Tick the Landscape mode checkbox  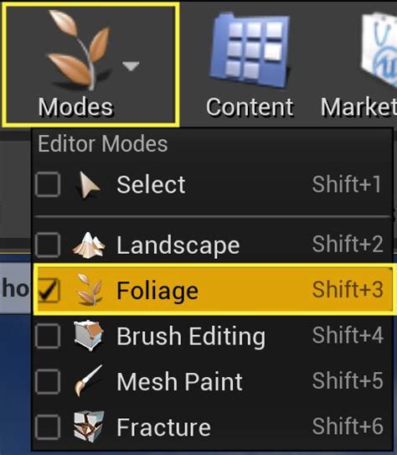click(x=48, y=245)
